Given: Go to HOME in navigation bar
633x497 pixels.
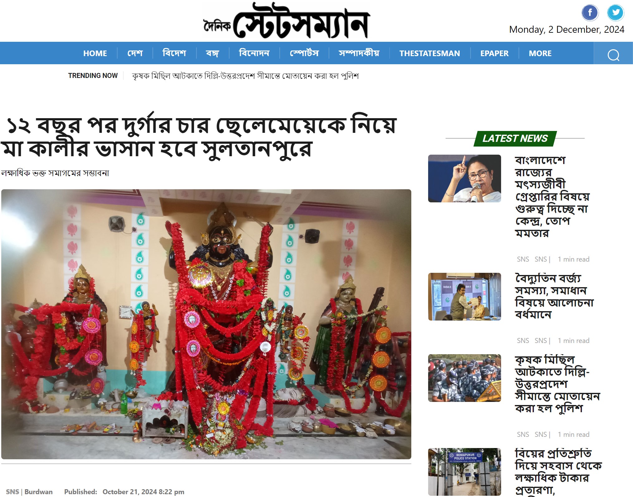Looking at the screenshot, I should (x=95, y=53).
